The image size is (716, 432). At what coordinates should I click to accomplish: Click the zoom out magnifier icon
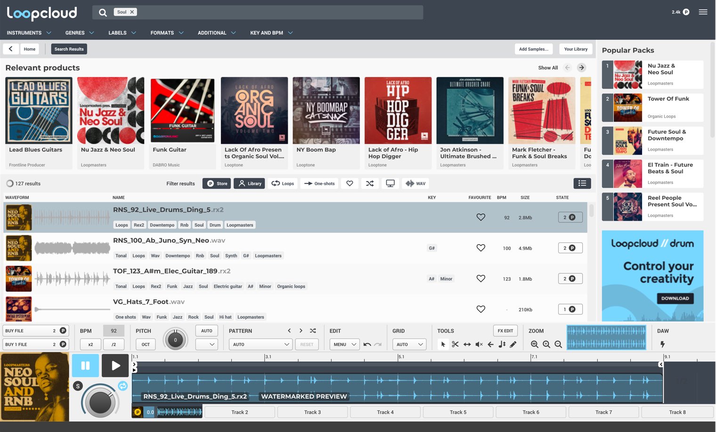coord(558,344)
